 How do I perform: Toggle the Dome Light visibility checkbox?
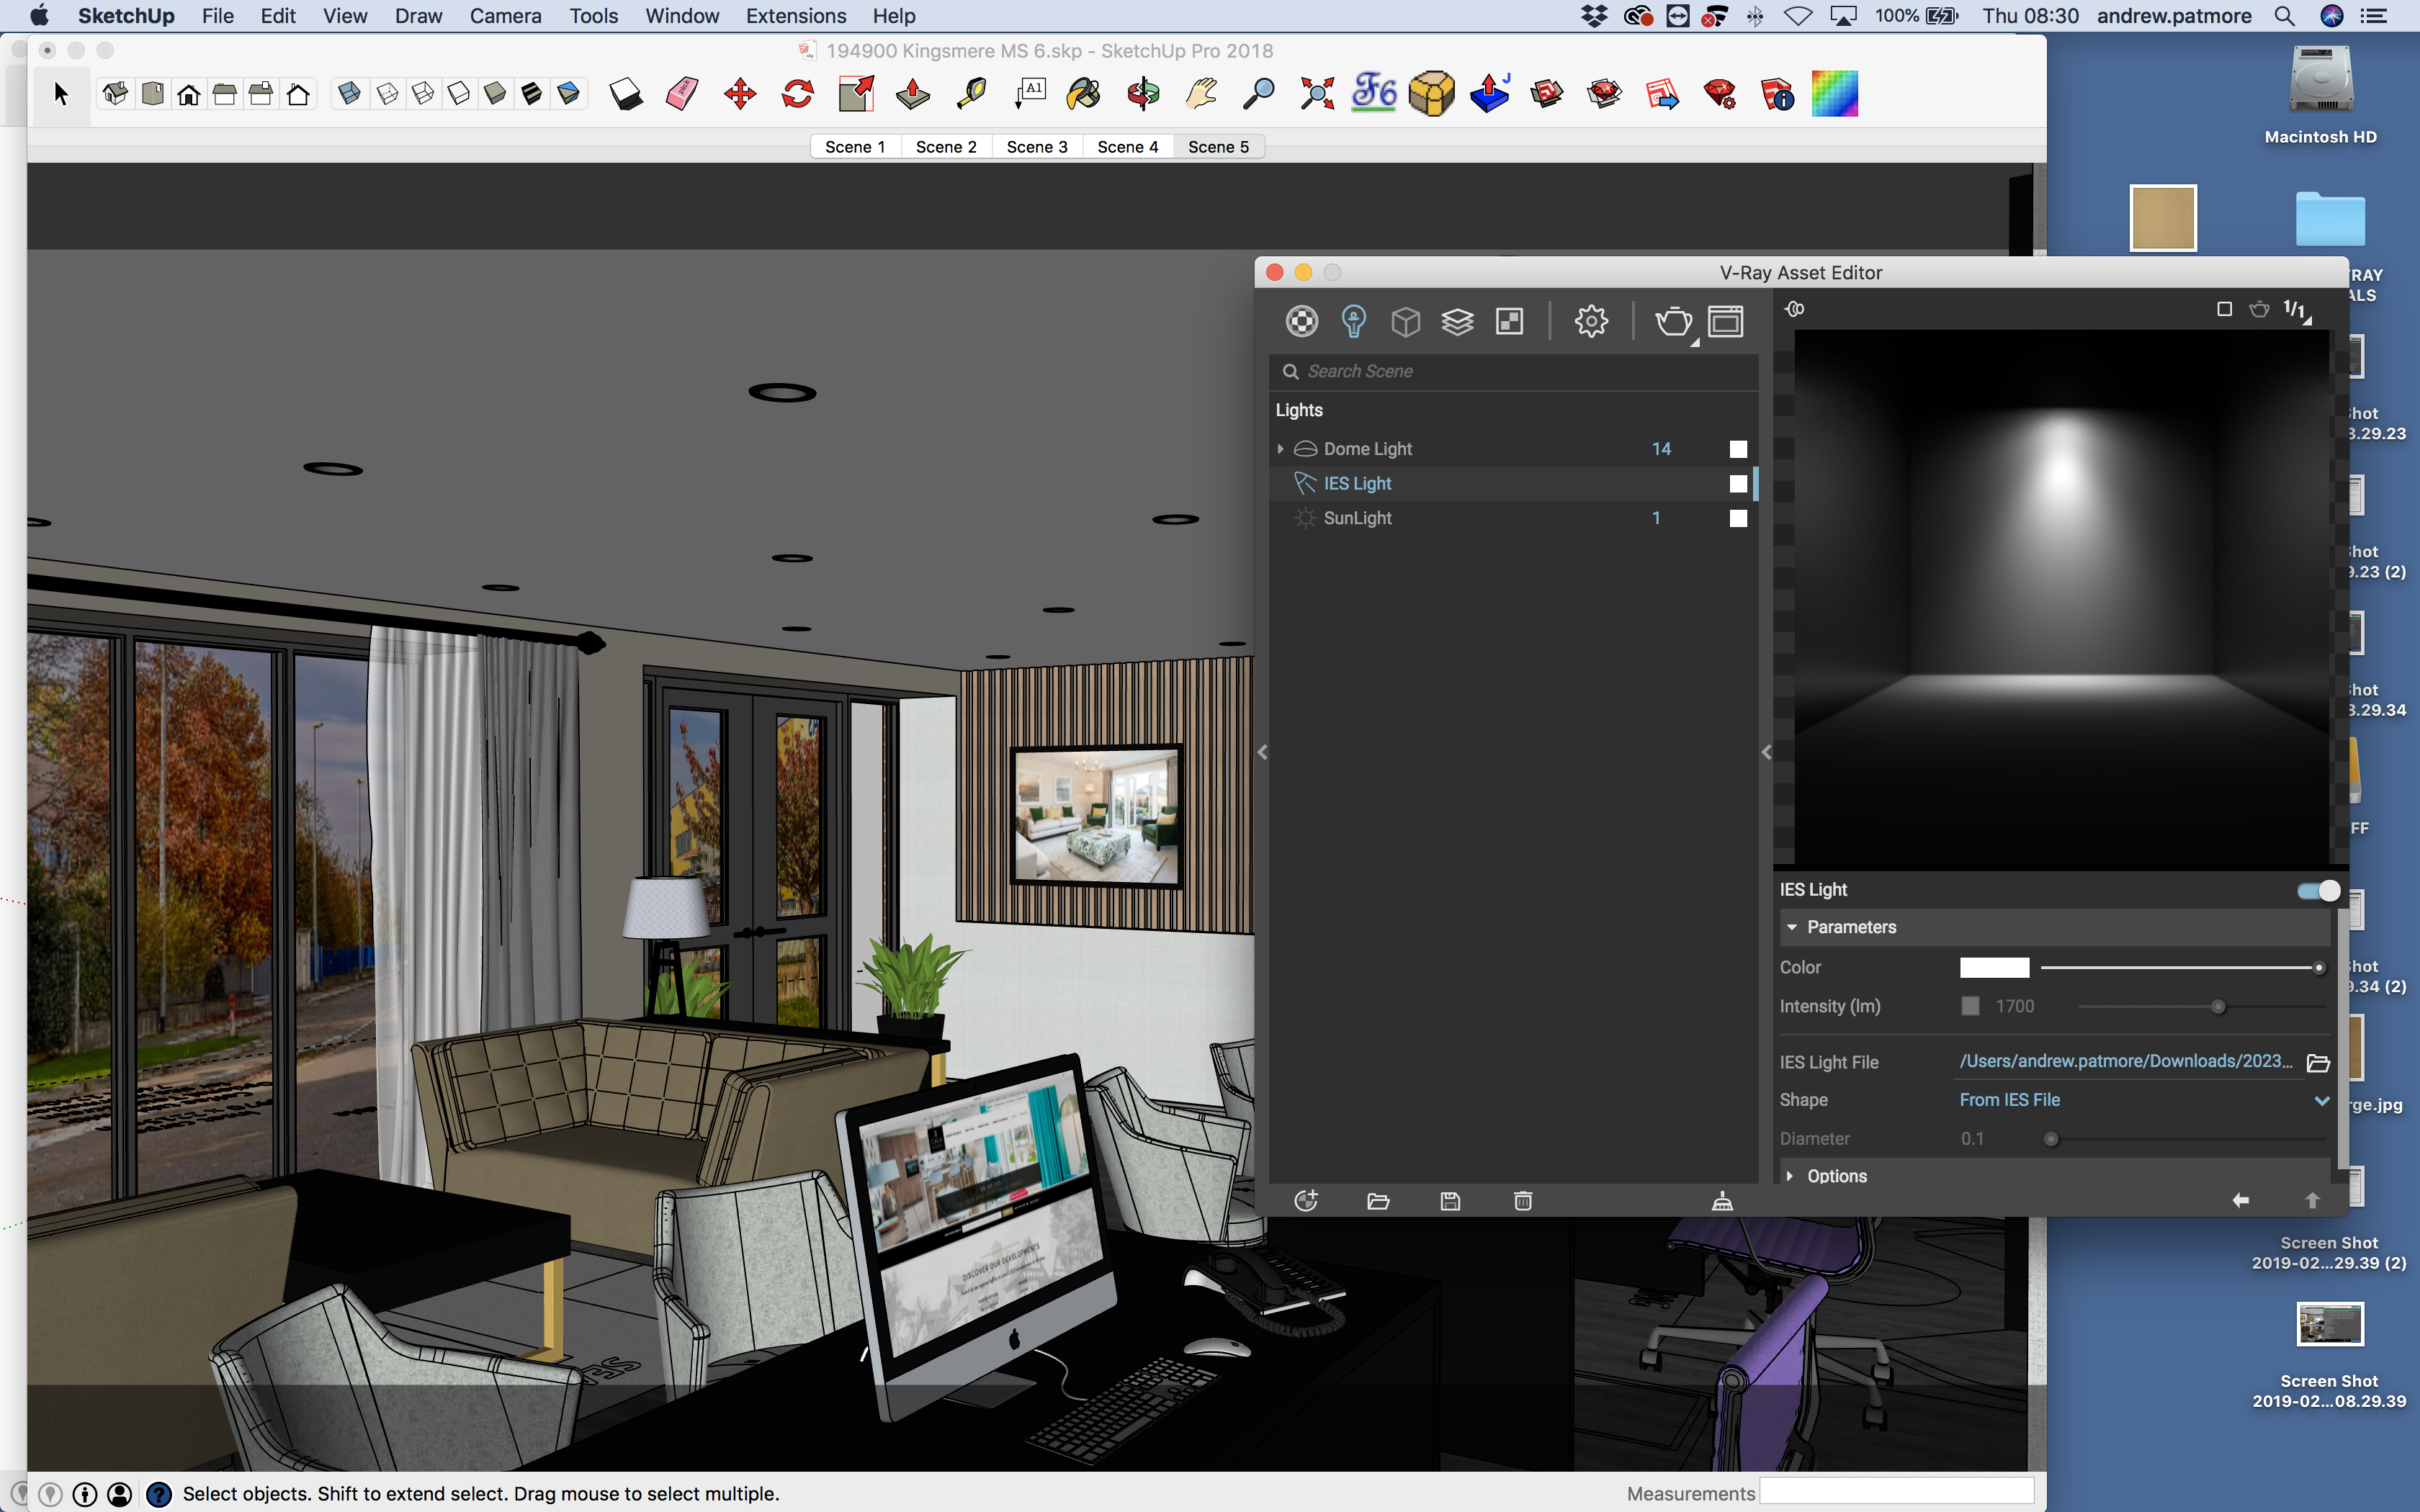1739,448
